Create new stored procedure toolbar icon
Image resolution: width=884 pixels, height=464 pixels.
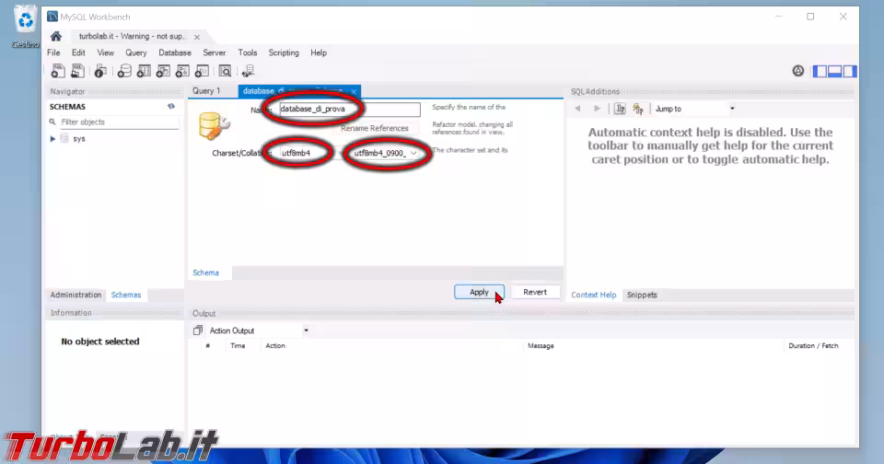click(x=182, y=71)
